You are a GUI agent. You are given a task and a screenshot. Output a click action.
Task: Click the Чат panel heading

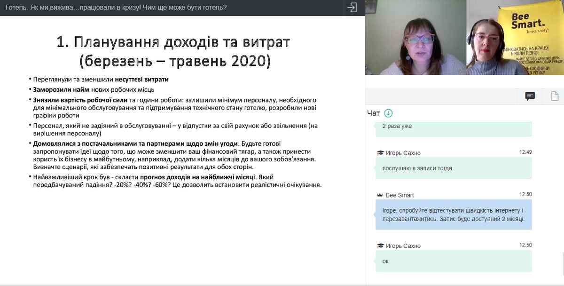coord(373,113)
